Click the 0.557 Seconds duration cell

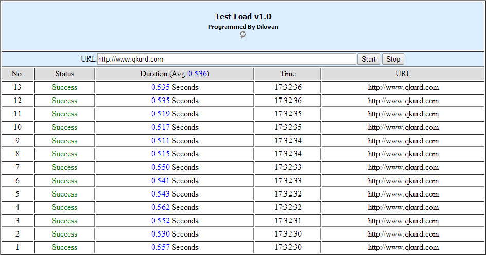[x=174, y=247]
